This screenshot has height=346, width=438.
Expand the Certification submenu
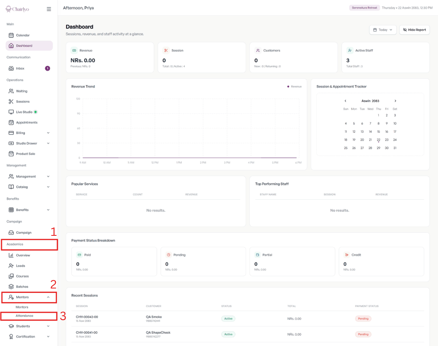pyautogui.click(x=48, y=337)
